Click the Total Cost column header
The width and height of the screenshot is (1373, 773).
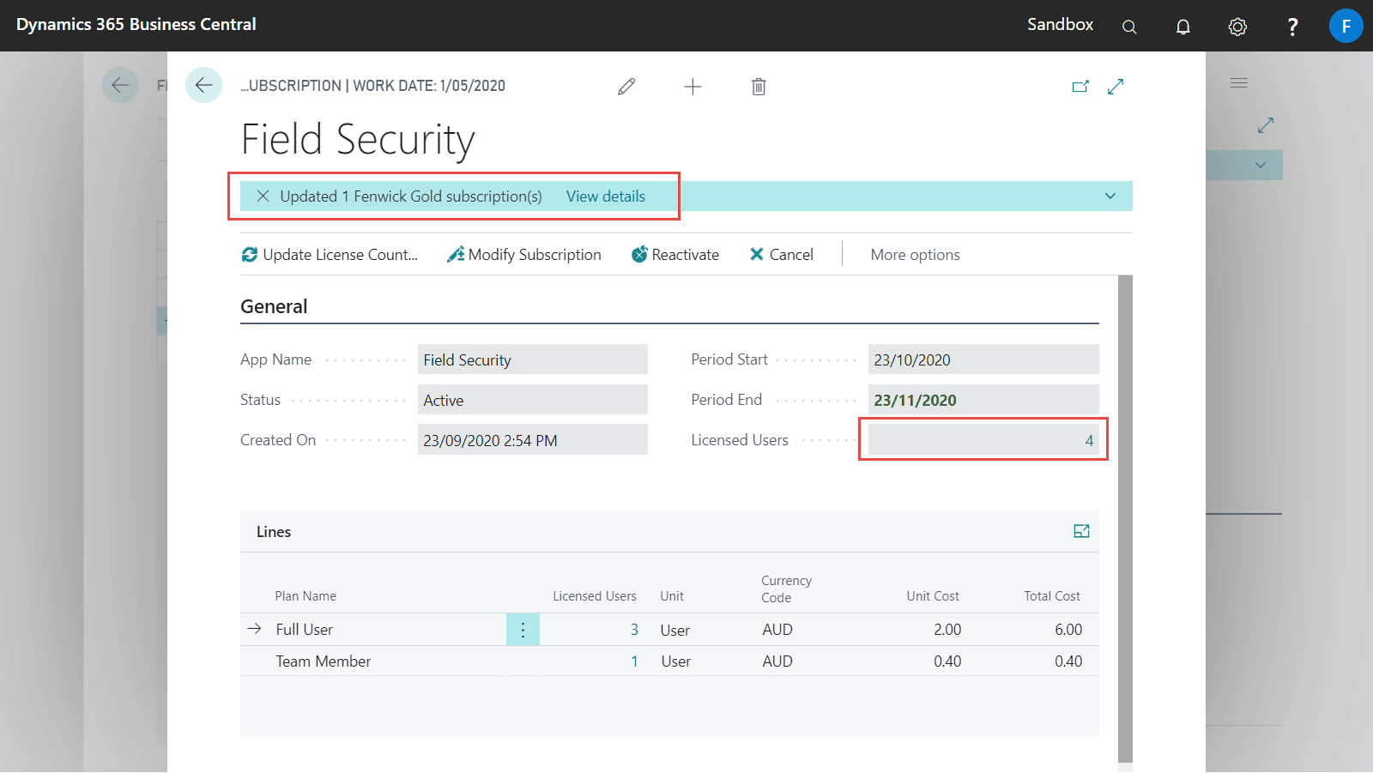[x=1052, y=596]
